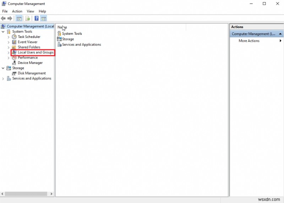Select Computer Management (Local) root node

coord(30,26)
